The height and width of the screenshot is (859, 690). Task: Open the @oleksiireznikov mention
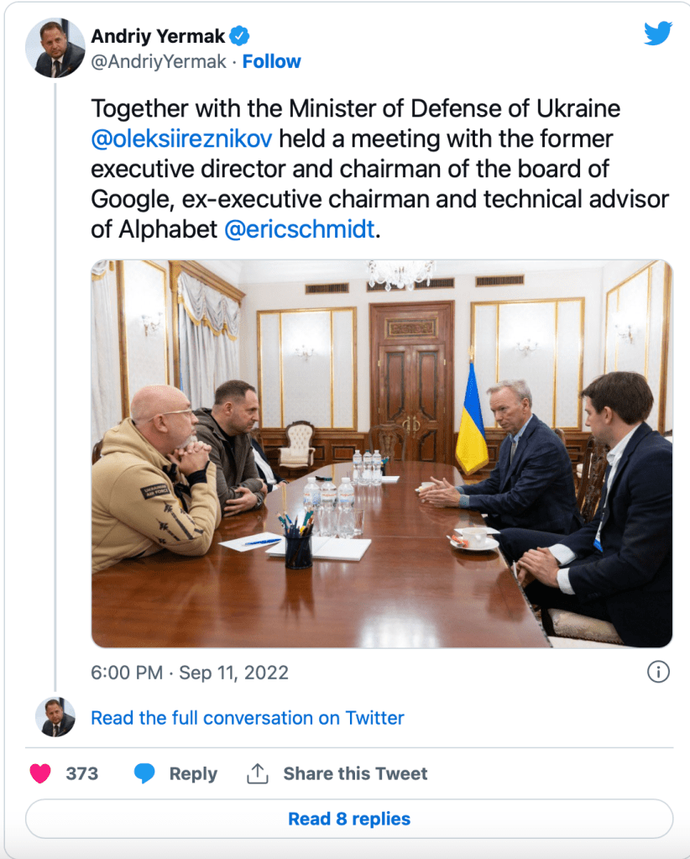coord(180,139)
